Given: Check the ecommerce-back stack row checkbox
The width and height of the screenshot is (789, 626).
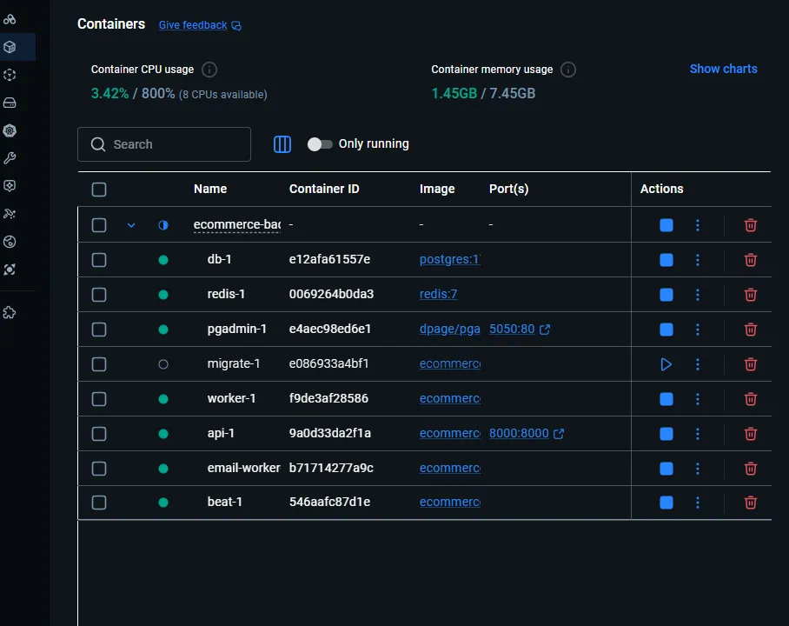Looking at the screenshot, I should click(x=99, y=225).
